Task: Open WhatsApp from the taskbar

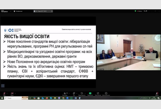Action: click(71, 98)
